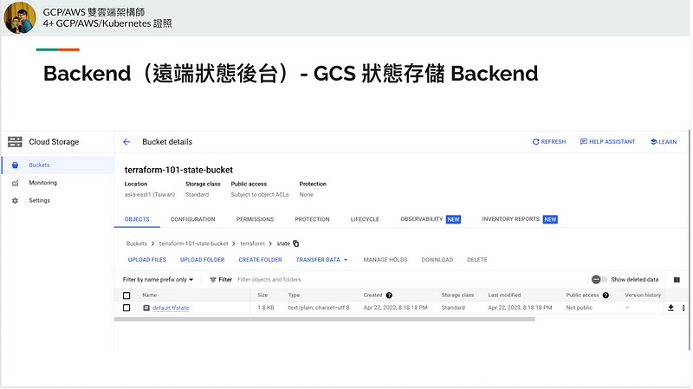Sort by the Size column header
The image size is (693, 389).
click(x=262, y=295)
